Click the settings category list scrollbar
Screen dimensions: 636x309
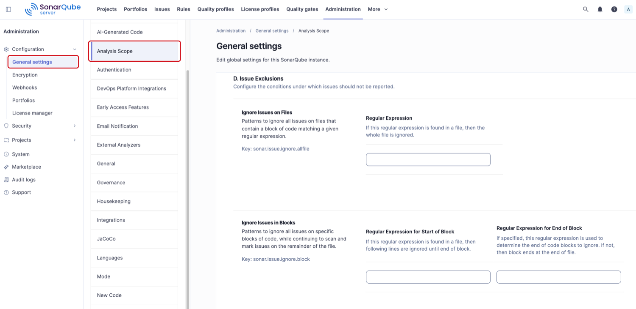(x=187, y=189)
